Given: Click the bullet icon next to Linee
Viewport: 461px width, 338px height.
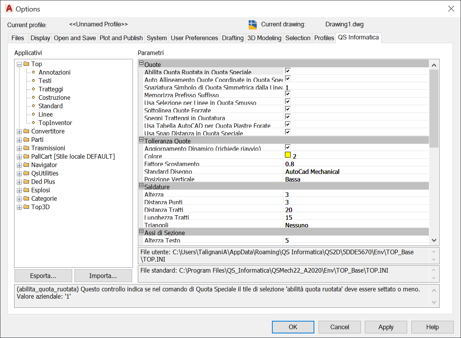Looking at the screenshot, I should 33,114.
